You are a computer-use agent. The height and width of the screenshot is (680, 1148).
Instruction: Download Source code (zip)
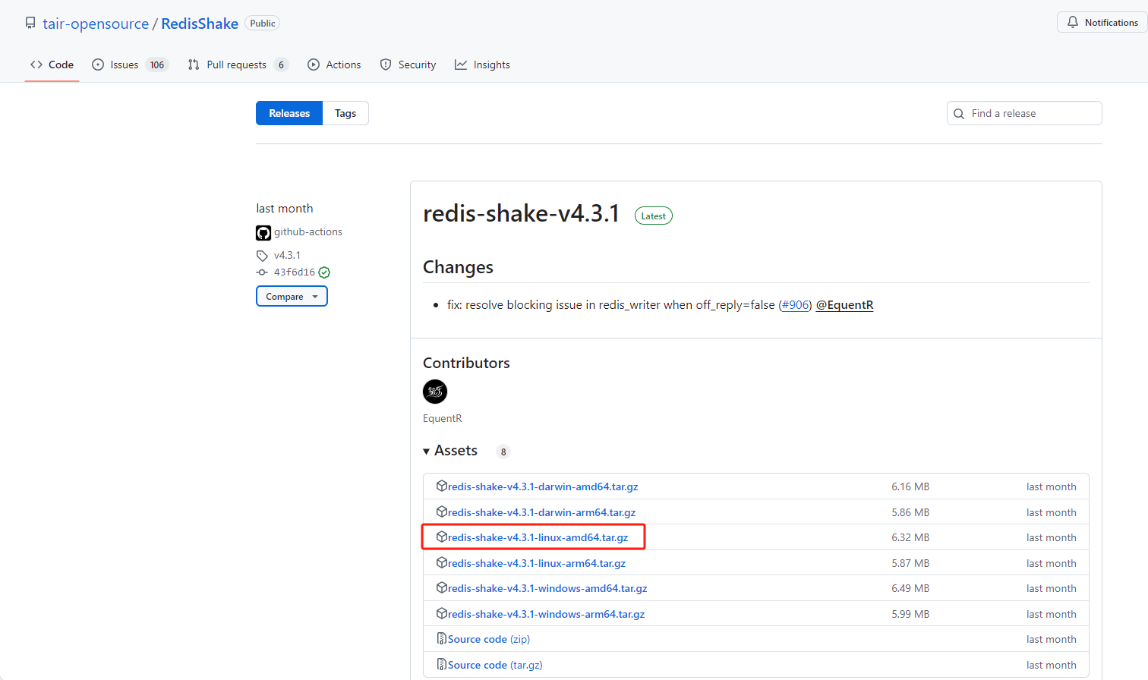[489, 639]
